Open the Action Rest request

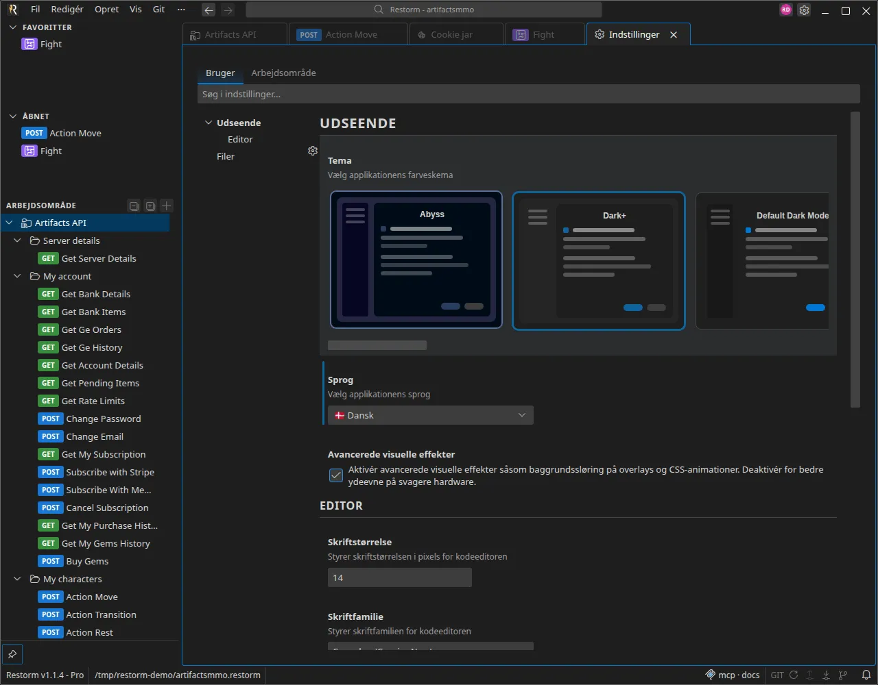[x=76, y=632]
